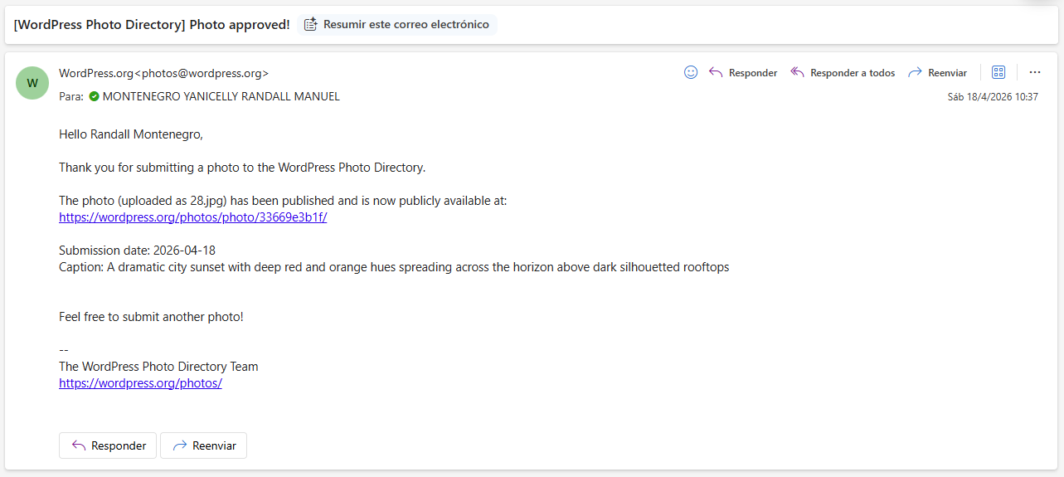Click the green W sender avatar
The width and height of the screenshot is (1064, 477).
click(32, 83)
